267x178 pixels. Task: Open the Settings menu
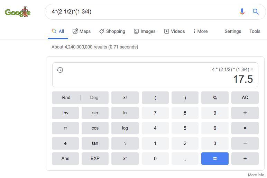[233, 31]
